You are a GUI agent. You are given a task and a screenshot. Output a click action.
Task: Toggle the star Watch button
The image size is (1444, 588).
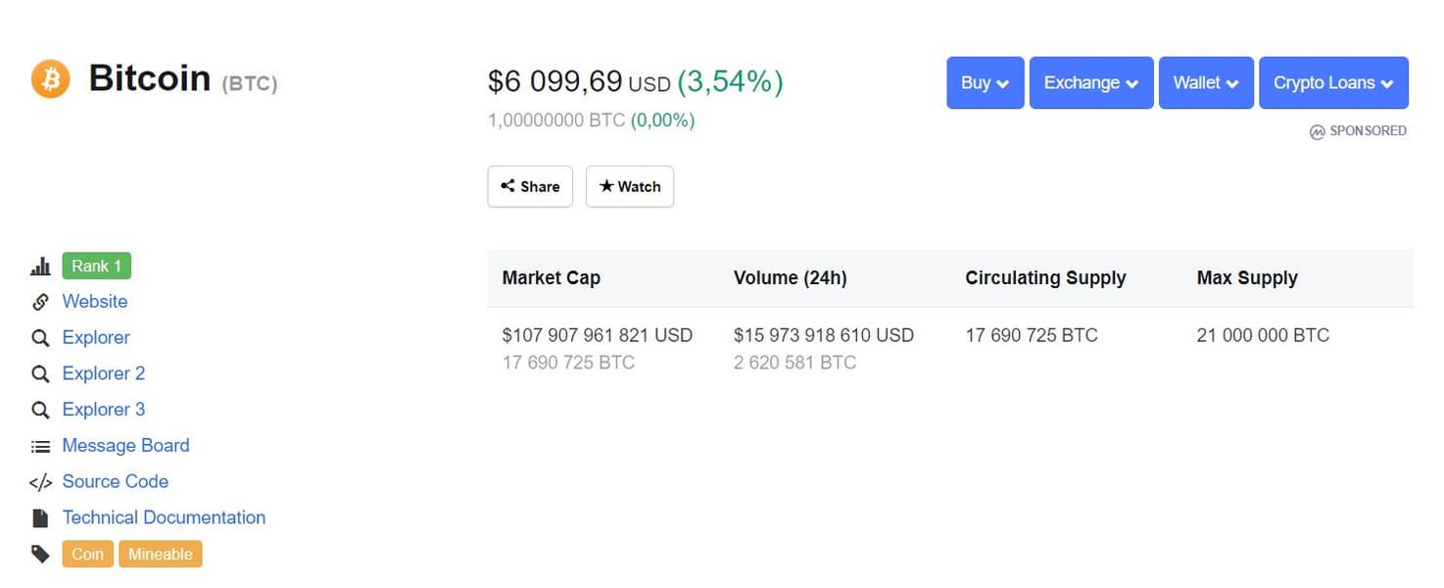tap(630, 186)
